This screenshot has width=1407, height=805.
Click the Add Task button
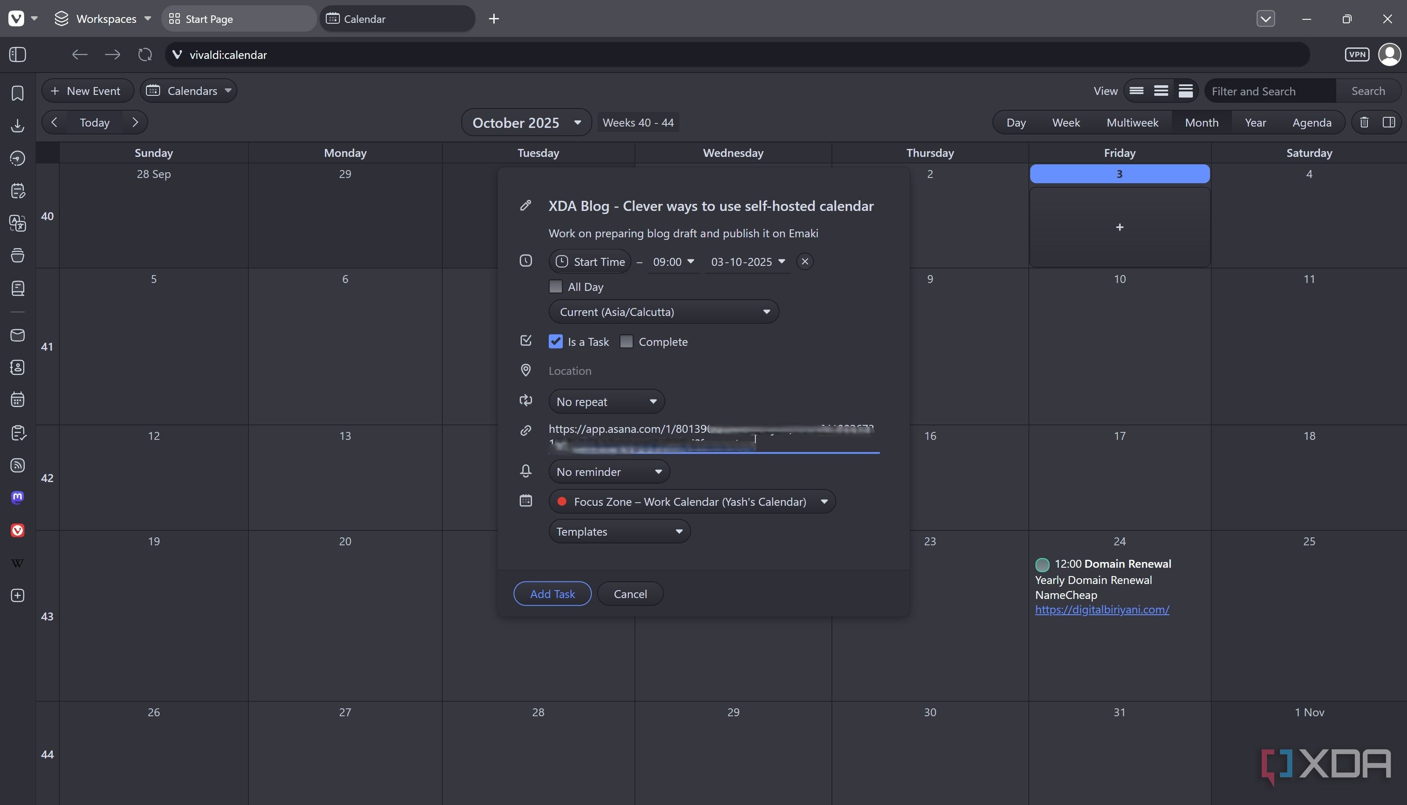[x=552, y=594]
